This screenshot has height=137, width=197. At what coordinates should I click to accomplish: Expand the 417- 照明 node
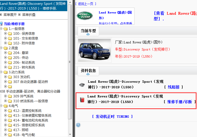tap(5, 130)
